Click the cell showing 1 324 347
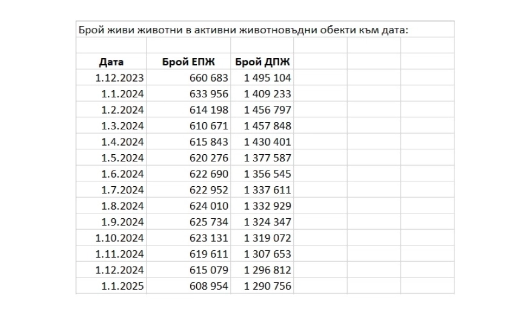 268,222
